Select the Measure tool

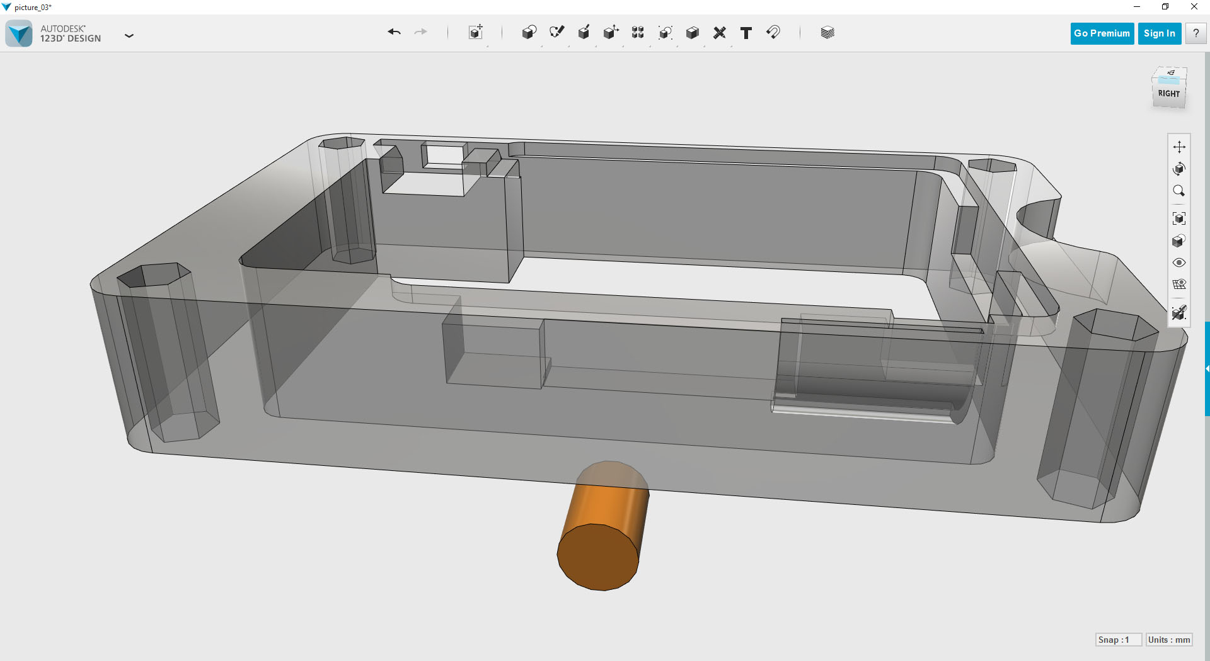(x=719, y=33)
